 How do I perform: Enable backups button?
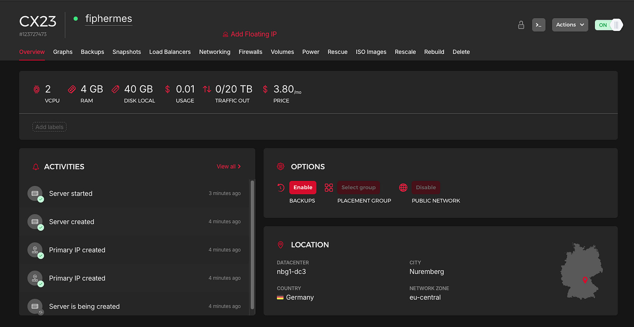tap(303, 187)
